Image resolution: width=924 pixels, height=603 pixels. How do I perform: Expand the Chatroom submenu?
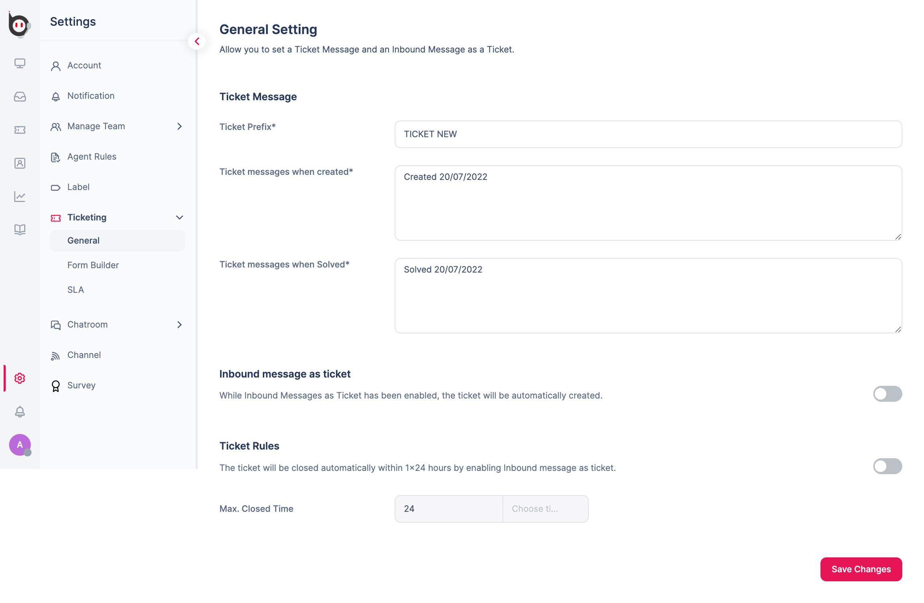pyautogui.click(x=179, y=324)
